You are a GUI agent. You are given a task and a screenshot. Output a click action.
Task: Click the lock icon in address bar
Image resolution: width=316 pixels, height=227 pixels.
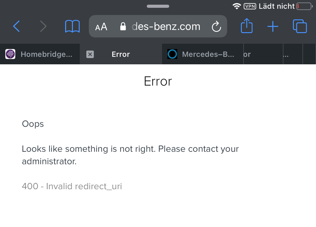click(123, 27)
